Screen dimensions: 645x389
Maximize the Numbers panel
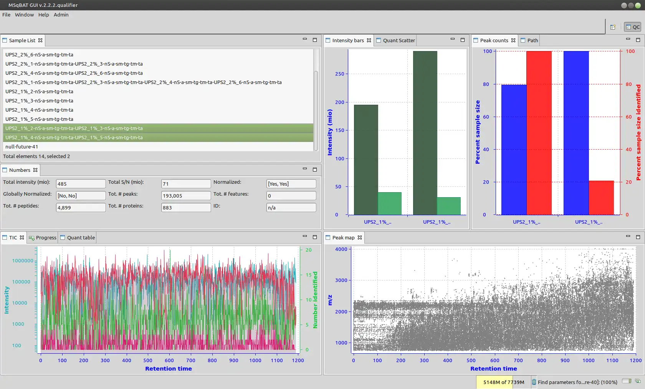pyautogui.click(x=315, y=169)
